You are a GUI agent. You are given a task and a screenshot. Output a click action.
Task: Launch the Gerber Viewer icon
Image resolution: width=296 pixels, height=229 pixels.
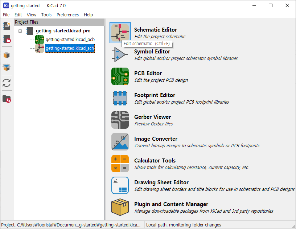pos(120,120)
